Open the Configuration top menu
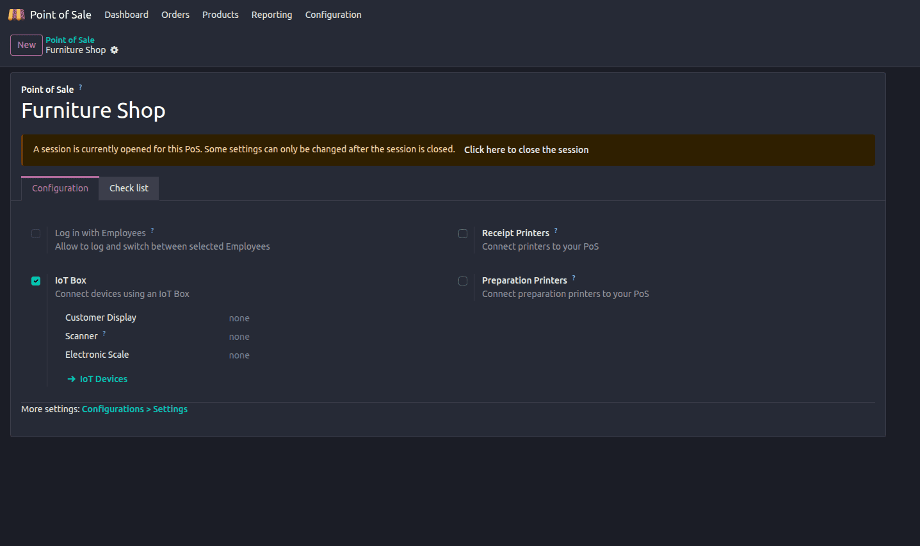Image resolution: width=920 pixels, height=546 pixels. [x=334, y=15]
